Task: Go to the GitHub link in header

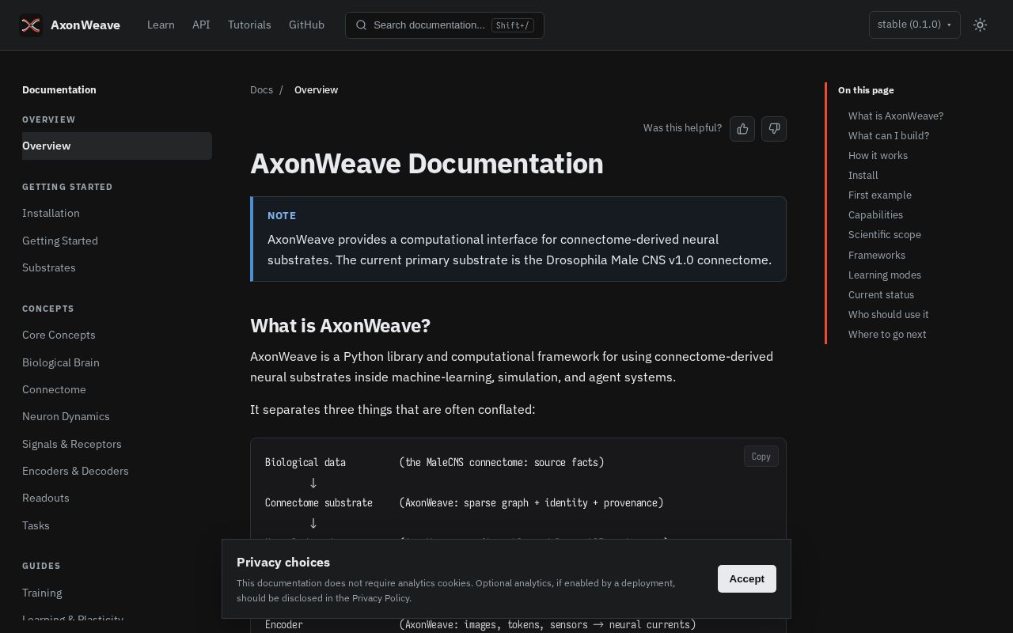Action: (306, 25)
